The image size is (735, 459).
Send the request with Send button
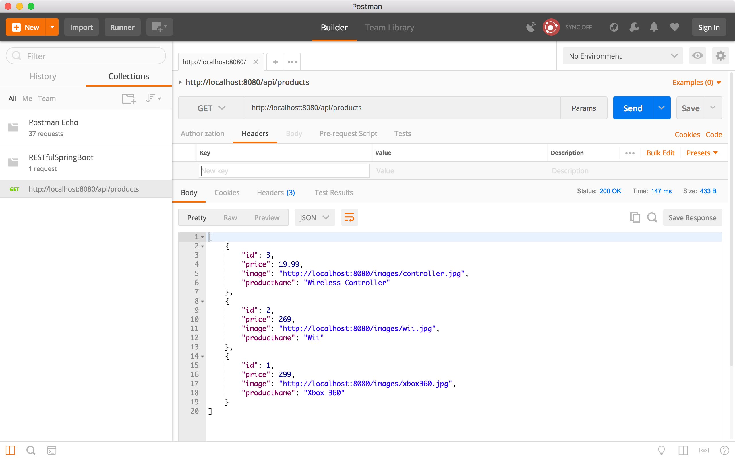(x=633, y=108)
